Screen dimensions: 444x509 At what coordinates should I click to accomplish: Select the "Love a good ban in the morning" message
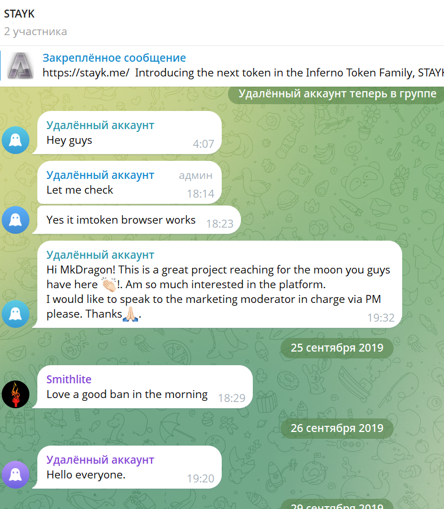coord(127,395)
